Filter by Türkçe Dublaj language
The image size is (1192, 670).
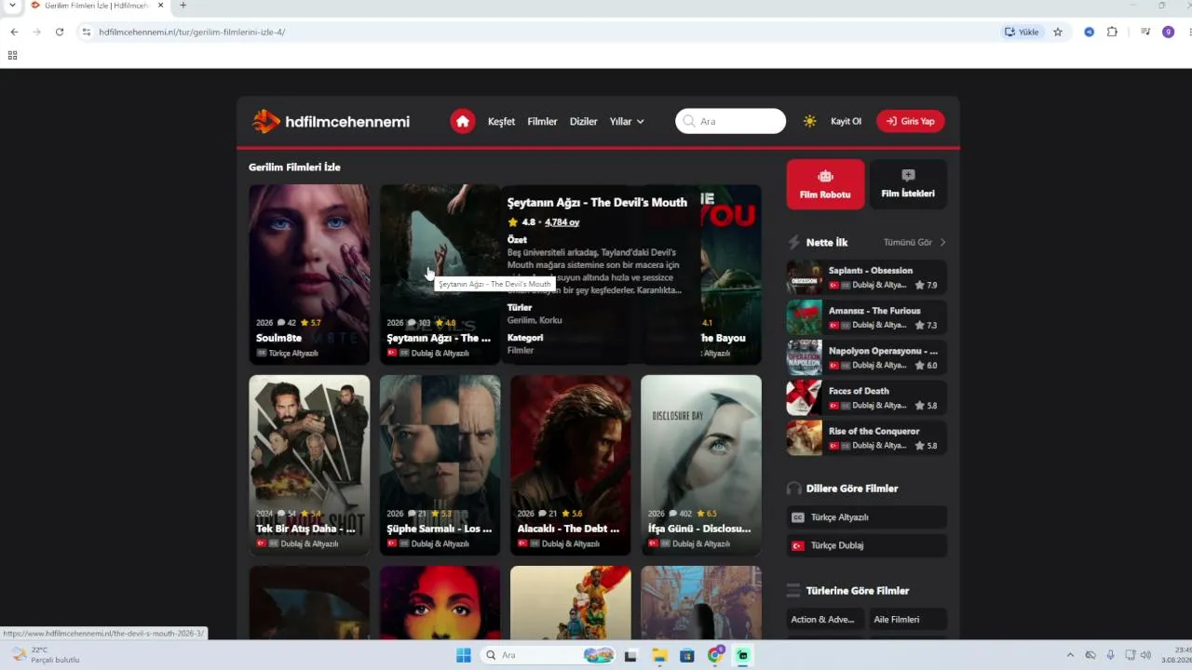click(866, 545)
